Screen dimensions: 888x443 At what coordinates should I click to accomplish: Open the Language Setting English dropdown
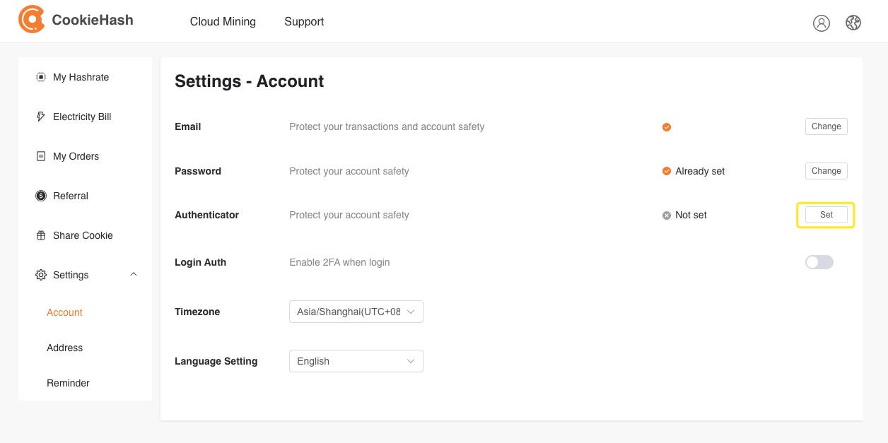(356, 361)
